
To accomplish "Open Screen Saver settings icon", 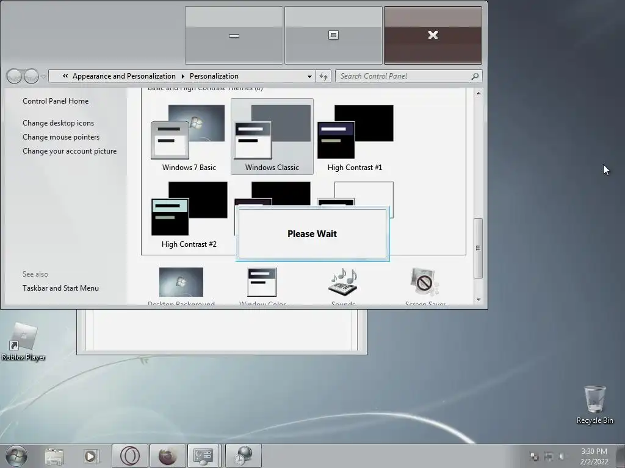I will pos(425,282).
